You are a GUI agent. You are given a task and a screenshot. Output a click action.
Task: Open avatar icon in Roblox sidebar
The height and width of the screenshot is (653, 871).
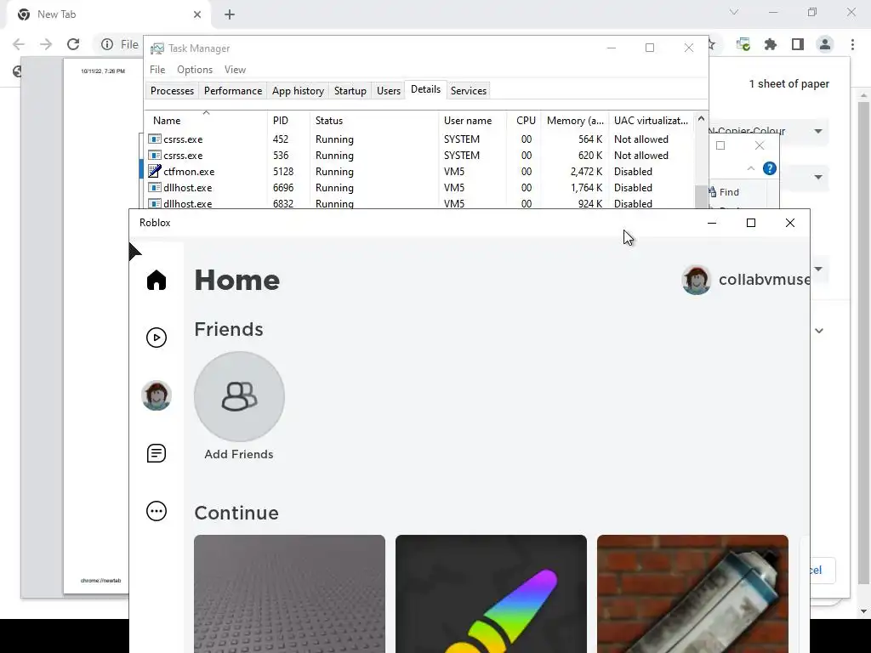[157, 395]
